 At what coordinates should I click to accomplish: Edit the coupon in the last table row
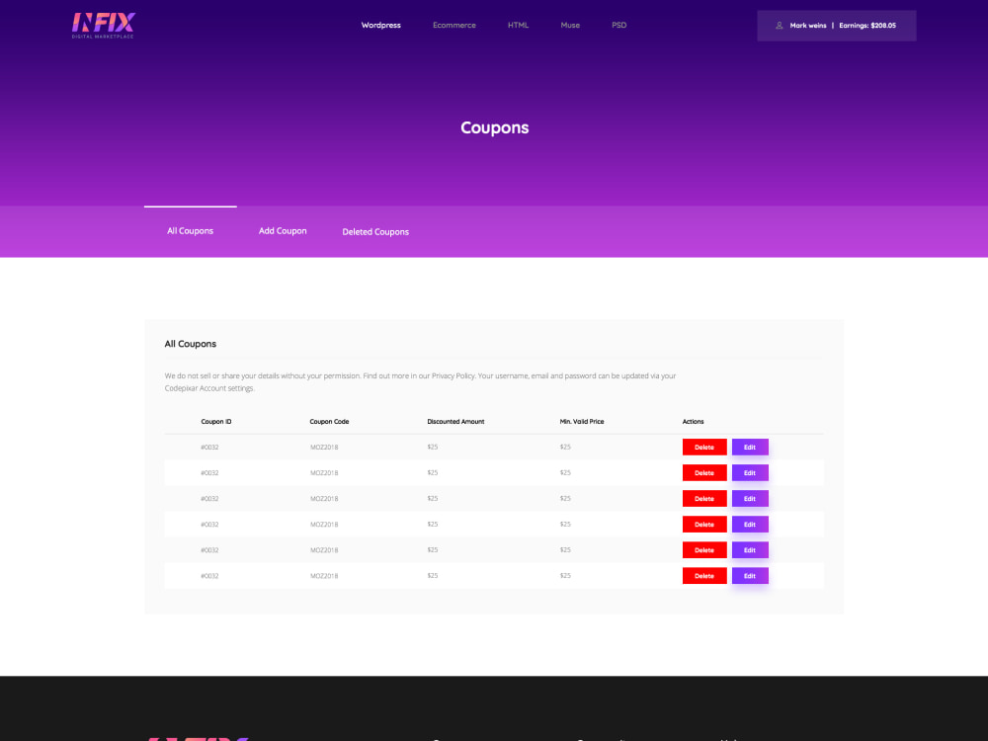749,576
